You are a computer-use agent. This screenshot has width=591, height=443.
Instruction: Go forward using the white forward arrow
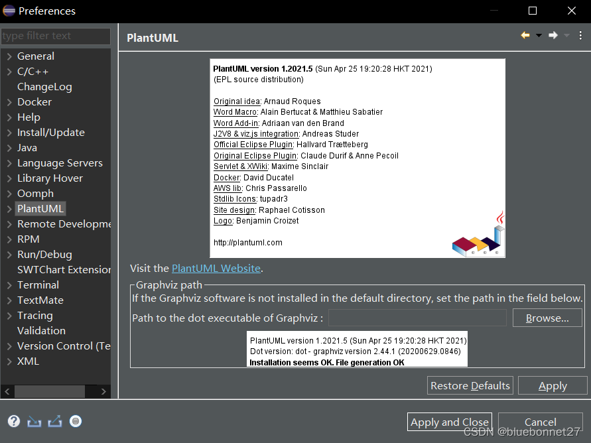[553, 35]
